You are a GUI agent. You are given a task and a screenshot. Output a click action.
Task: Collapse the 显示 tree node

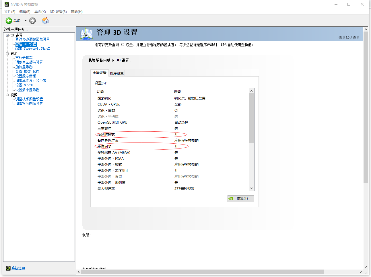[x=7, y=54]
